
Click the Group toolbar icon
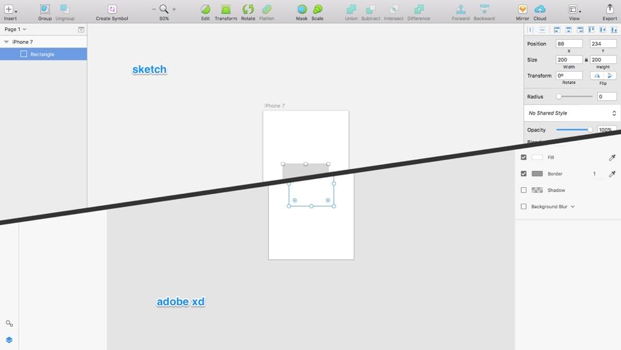(x=45, y=9)
